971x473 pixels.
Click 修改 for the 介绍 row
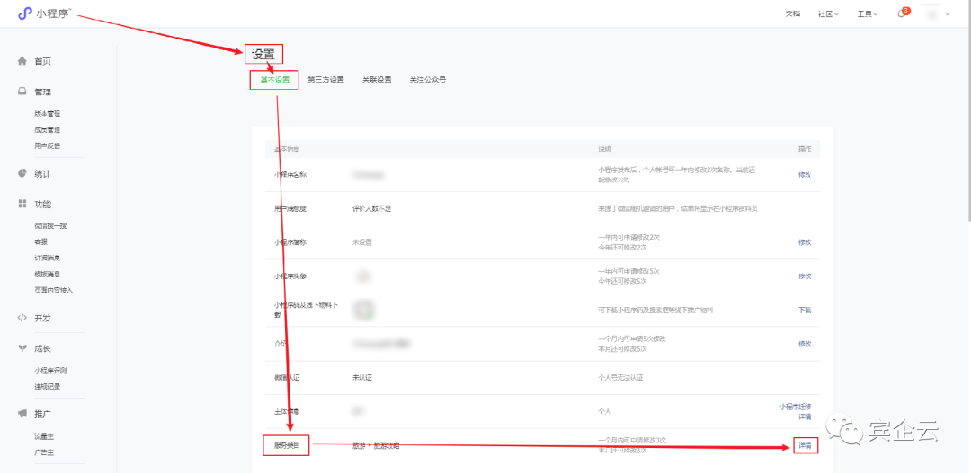pos(805,344)
